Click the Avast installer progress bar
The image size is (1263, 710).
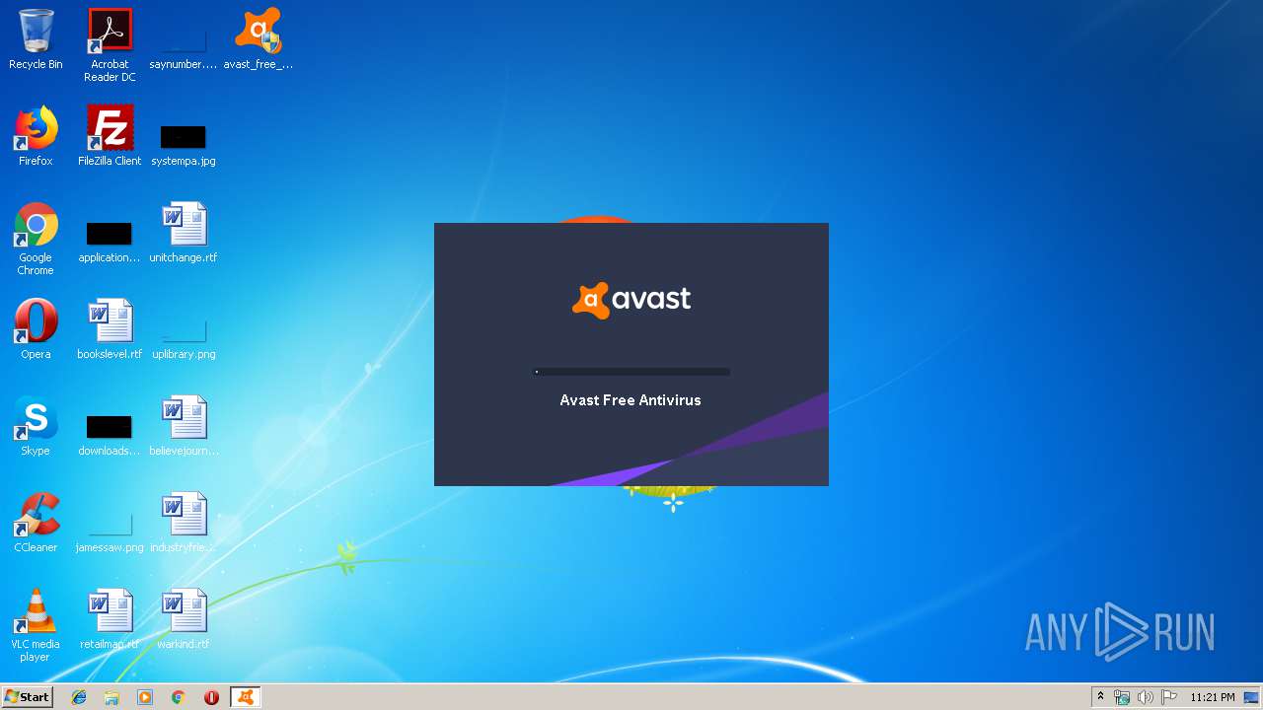pyautogui.click(x=631, y=372)
